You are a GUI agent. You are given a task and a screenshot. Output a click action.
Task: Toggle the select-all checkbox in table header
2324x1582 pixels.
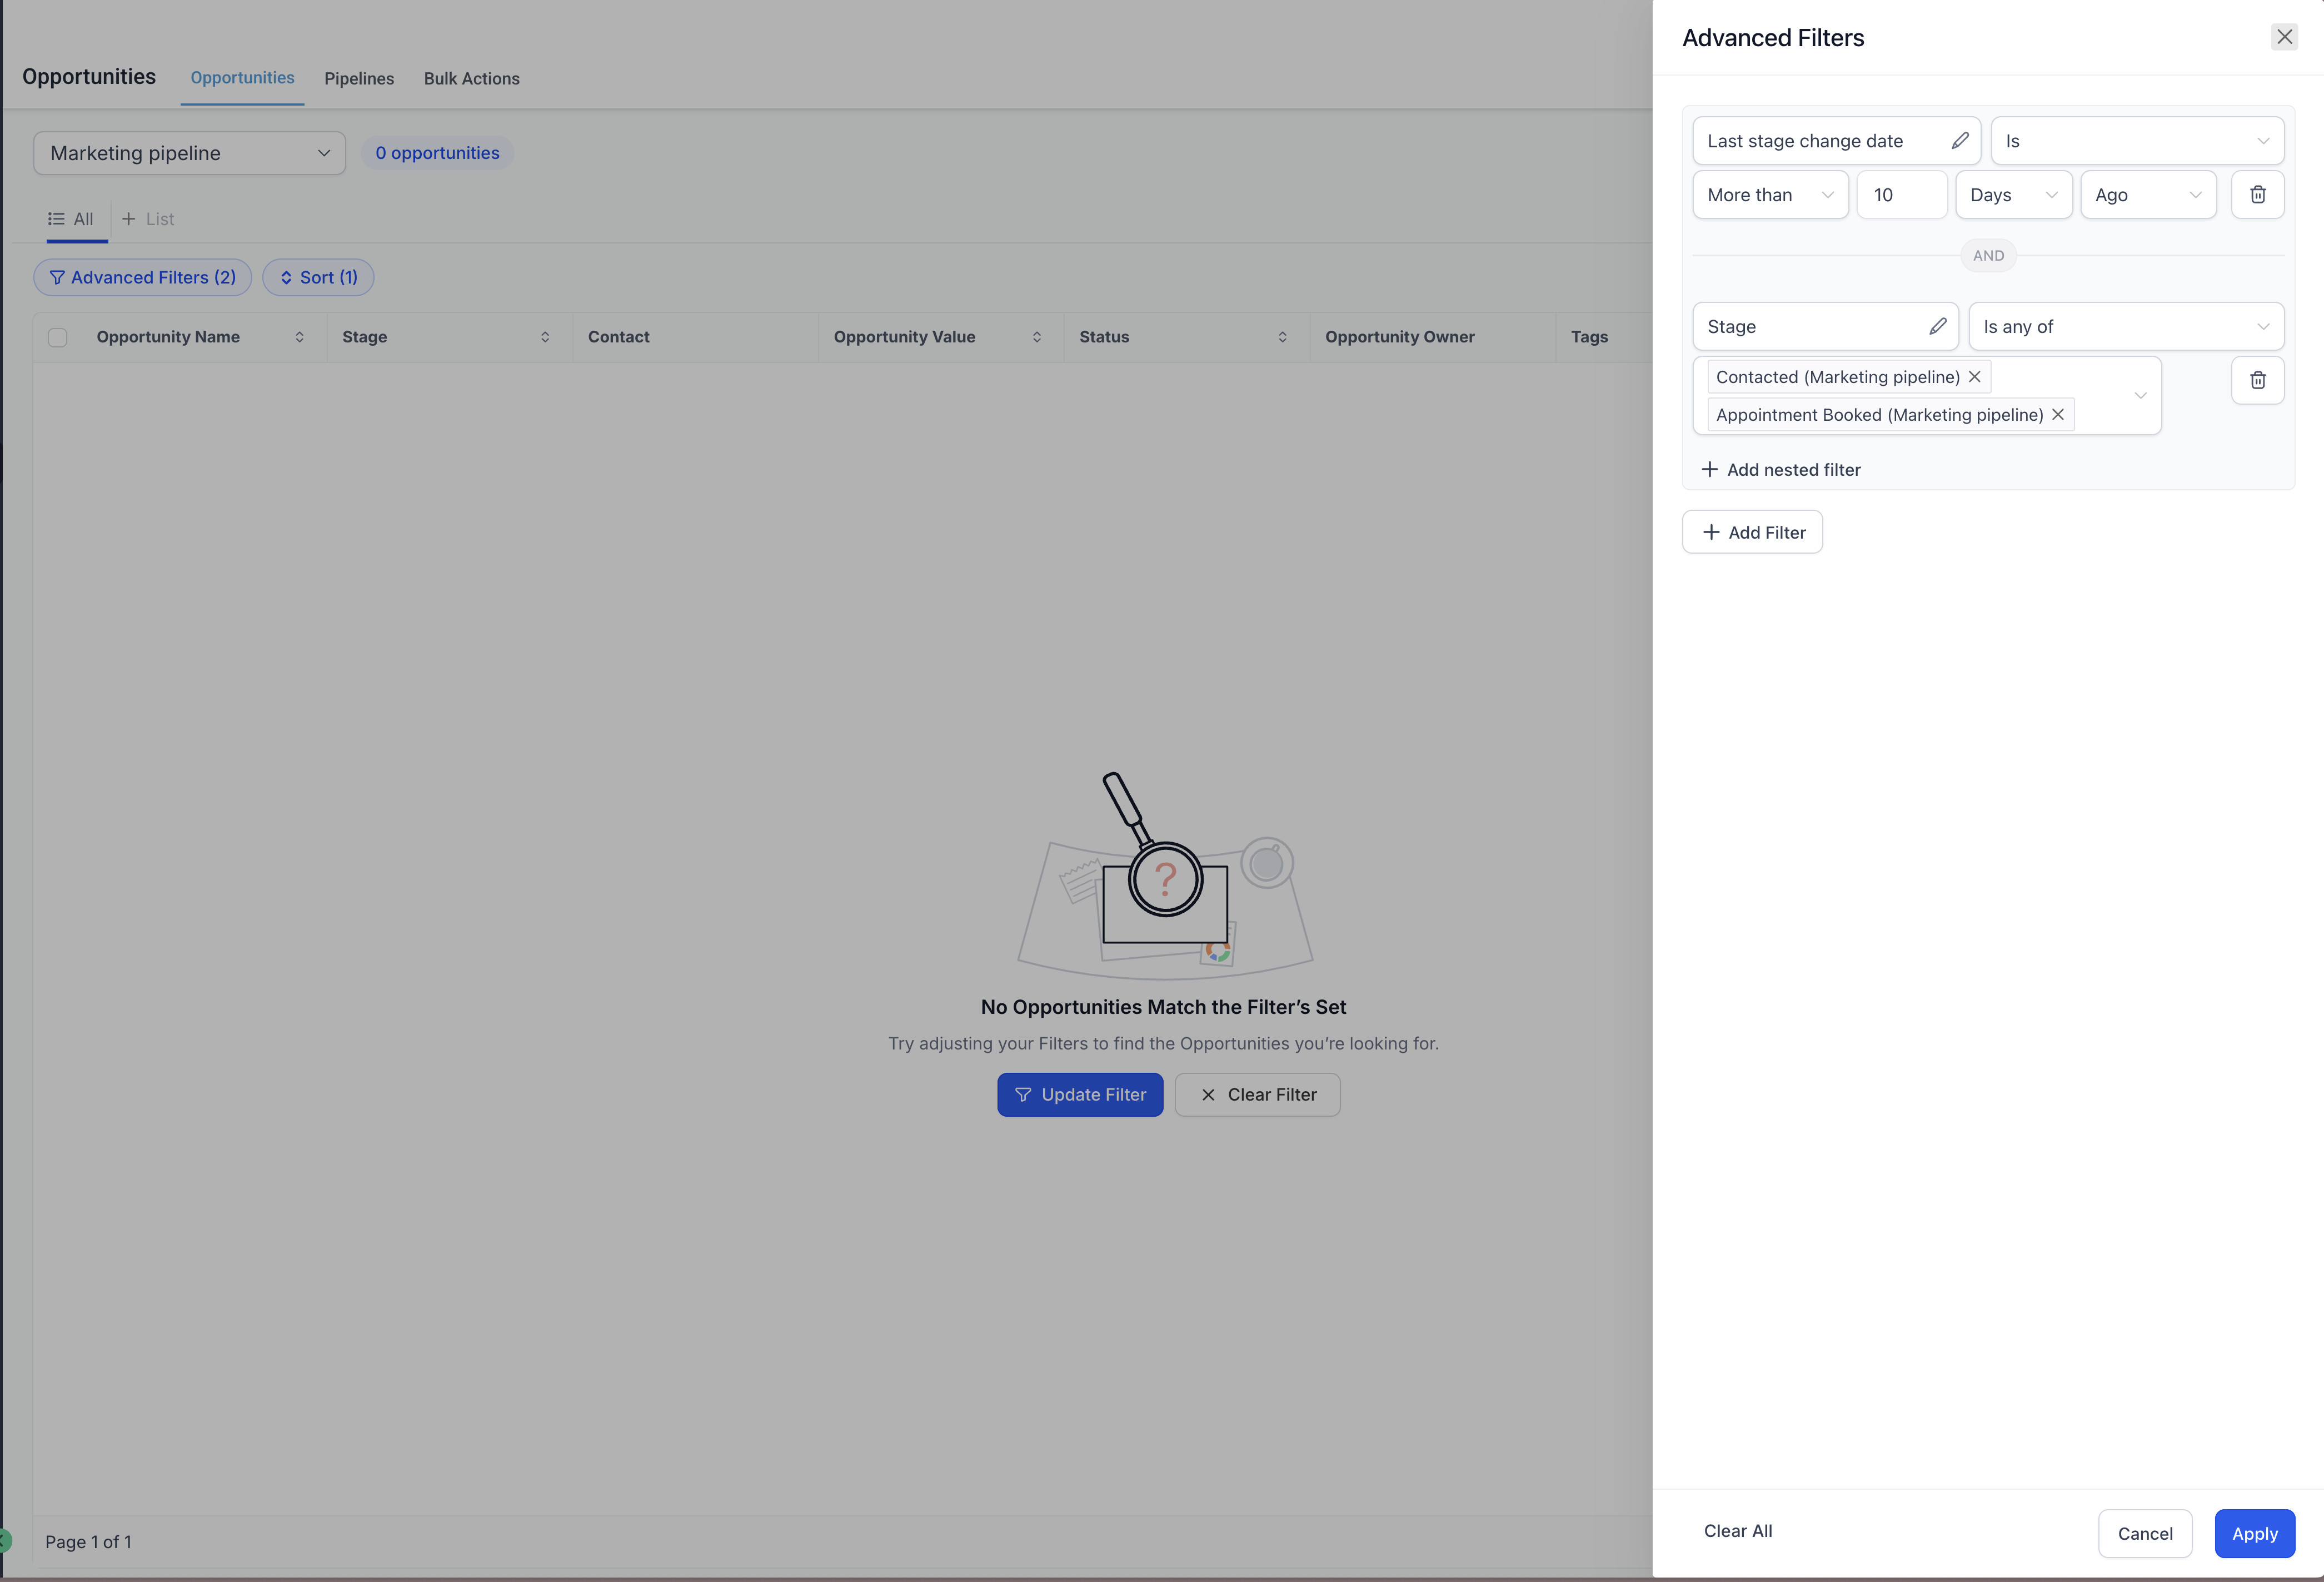58,338
